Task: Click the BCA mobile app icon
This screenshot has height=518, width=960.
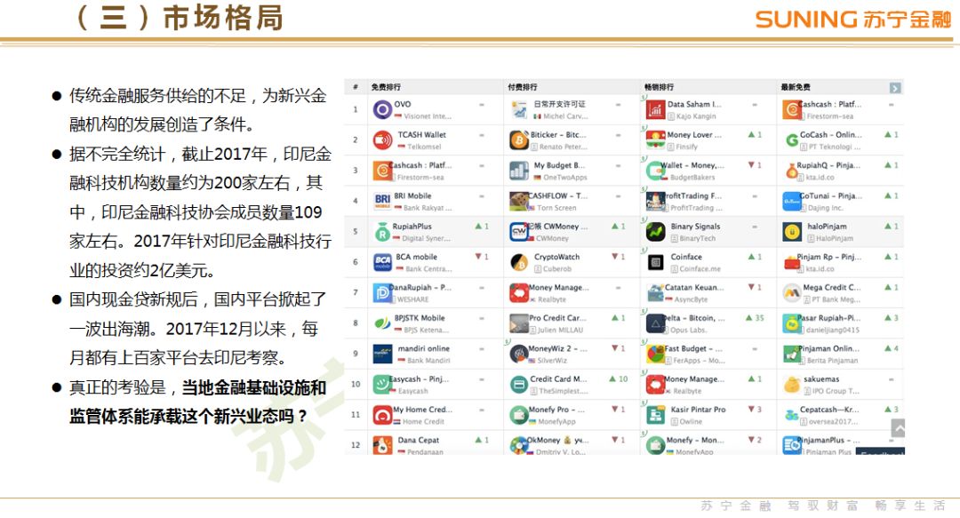Action: coord(382,263)
